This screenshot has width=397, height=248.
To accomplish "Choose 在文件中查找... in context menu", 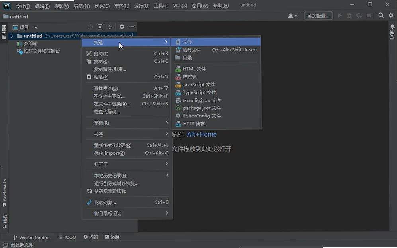I will pos(127,96).
